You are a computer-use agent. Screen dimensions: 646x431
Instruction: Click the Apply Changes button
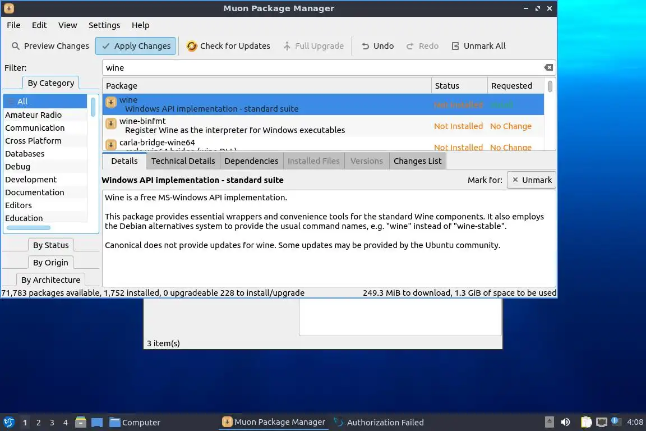click(136, 46)
